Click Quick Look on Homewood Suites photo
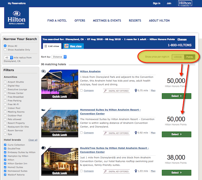Viewport: 202px width, 180px height. [60, 135]
